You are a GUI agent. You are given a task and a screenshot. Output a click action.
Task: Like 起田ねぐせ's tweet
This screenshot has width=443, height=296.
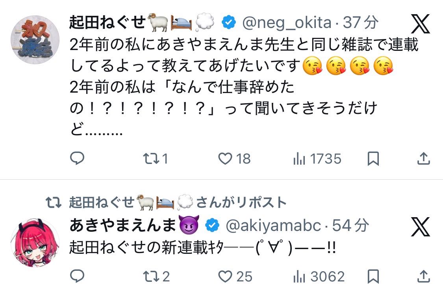224,159
